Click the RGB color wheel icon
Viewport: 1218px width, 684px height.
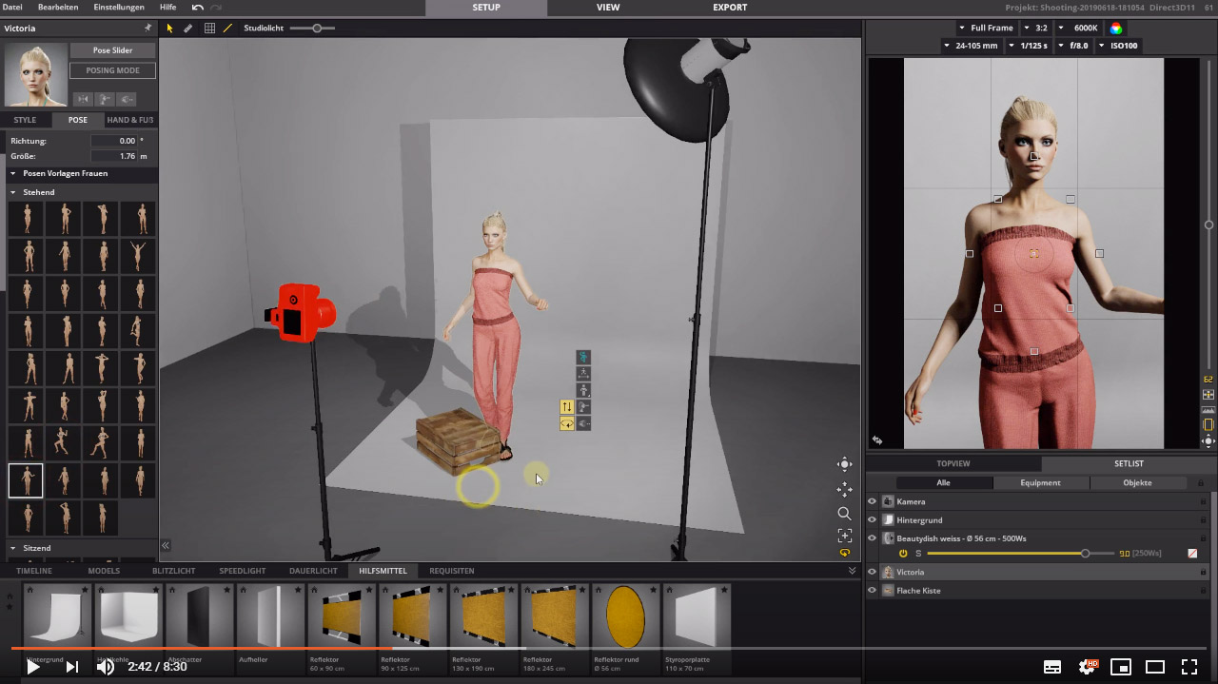pyautogui.click(x=1116, y=29)
